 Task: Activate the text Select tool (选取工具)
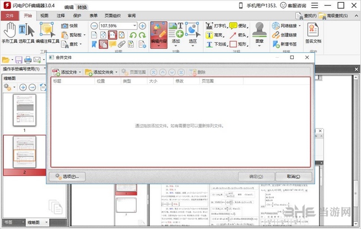tap(27, 33)
